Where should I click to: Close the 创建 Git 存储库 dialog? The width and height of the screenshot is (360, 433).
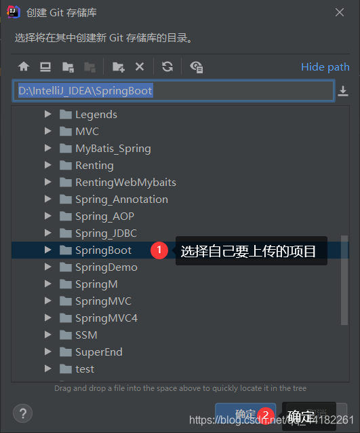pyautogui.click(x=340, y=12)
